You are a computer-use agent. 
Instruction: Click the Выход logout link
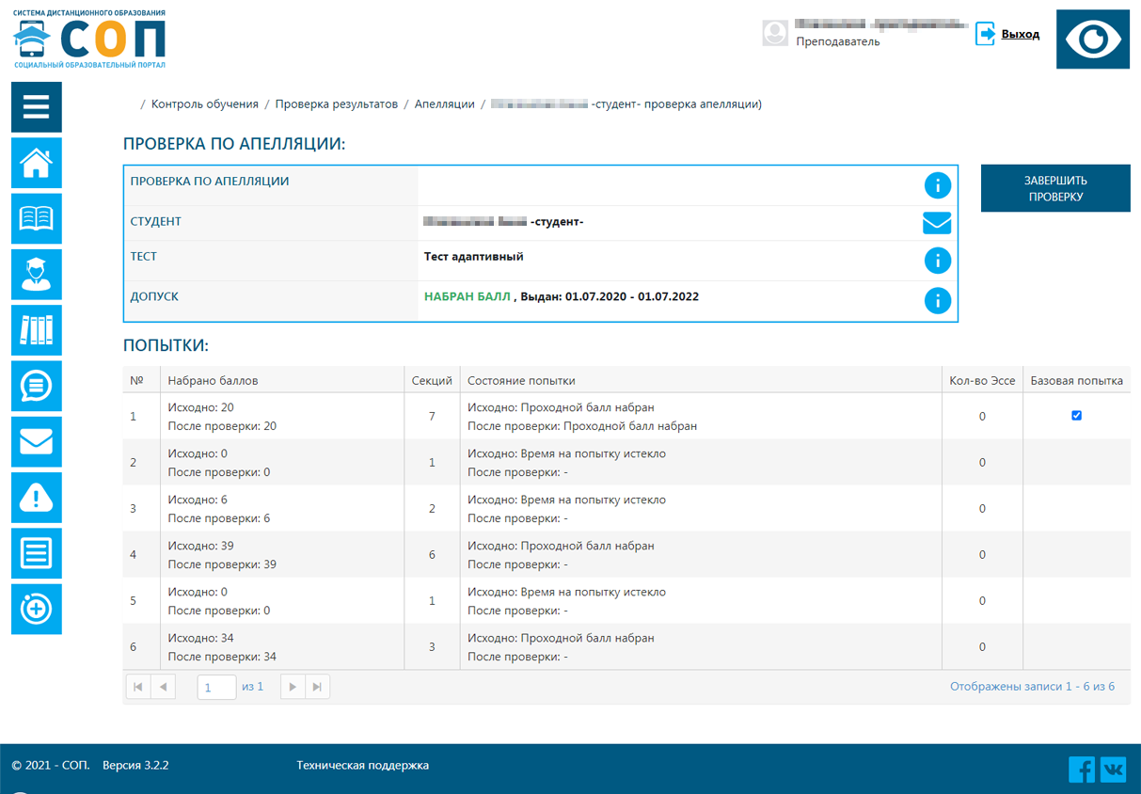click(1020, 34)
